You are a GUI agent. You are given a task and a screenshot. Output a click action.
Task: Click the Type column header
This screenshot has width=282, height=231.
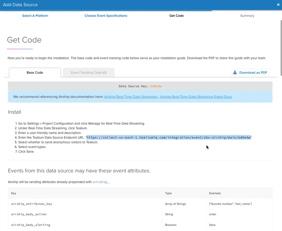pyautogui.click(x=168, y=193)
